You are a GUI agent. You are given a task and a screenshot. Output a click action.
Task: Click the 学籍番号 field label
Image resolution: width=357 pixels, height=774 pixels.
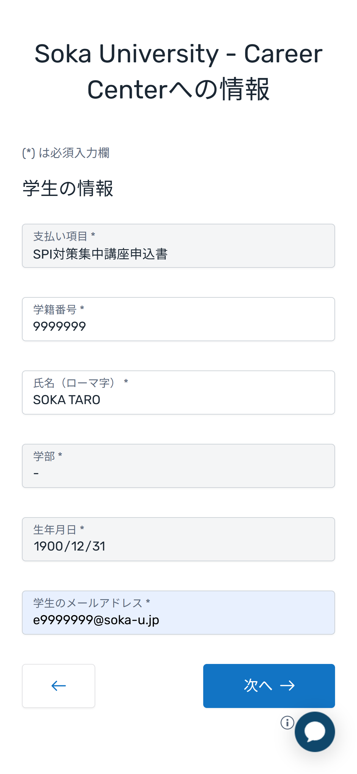[x=55, y=310]
